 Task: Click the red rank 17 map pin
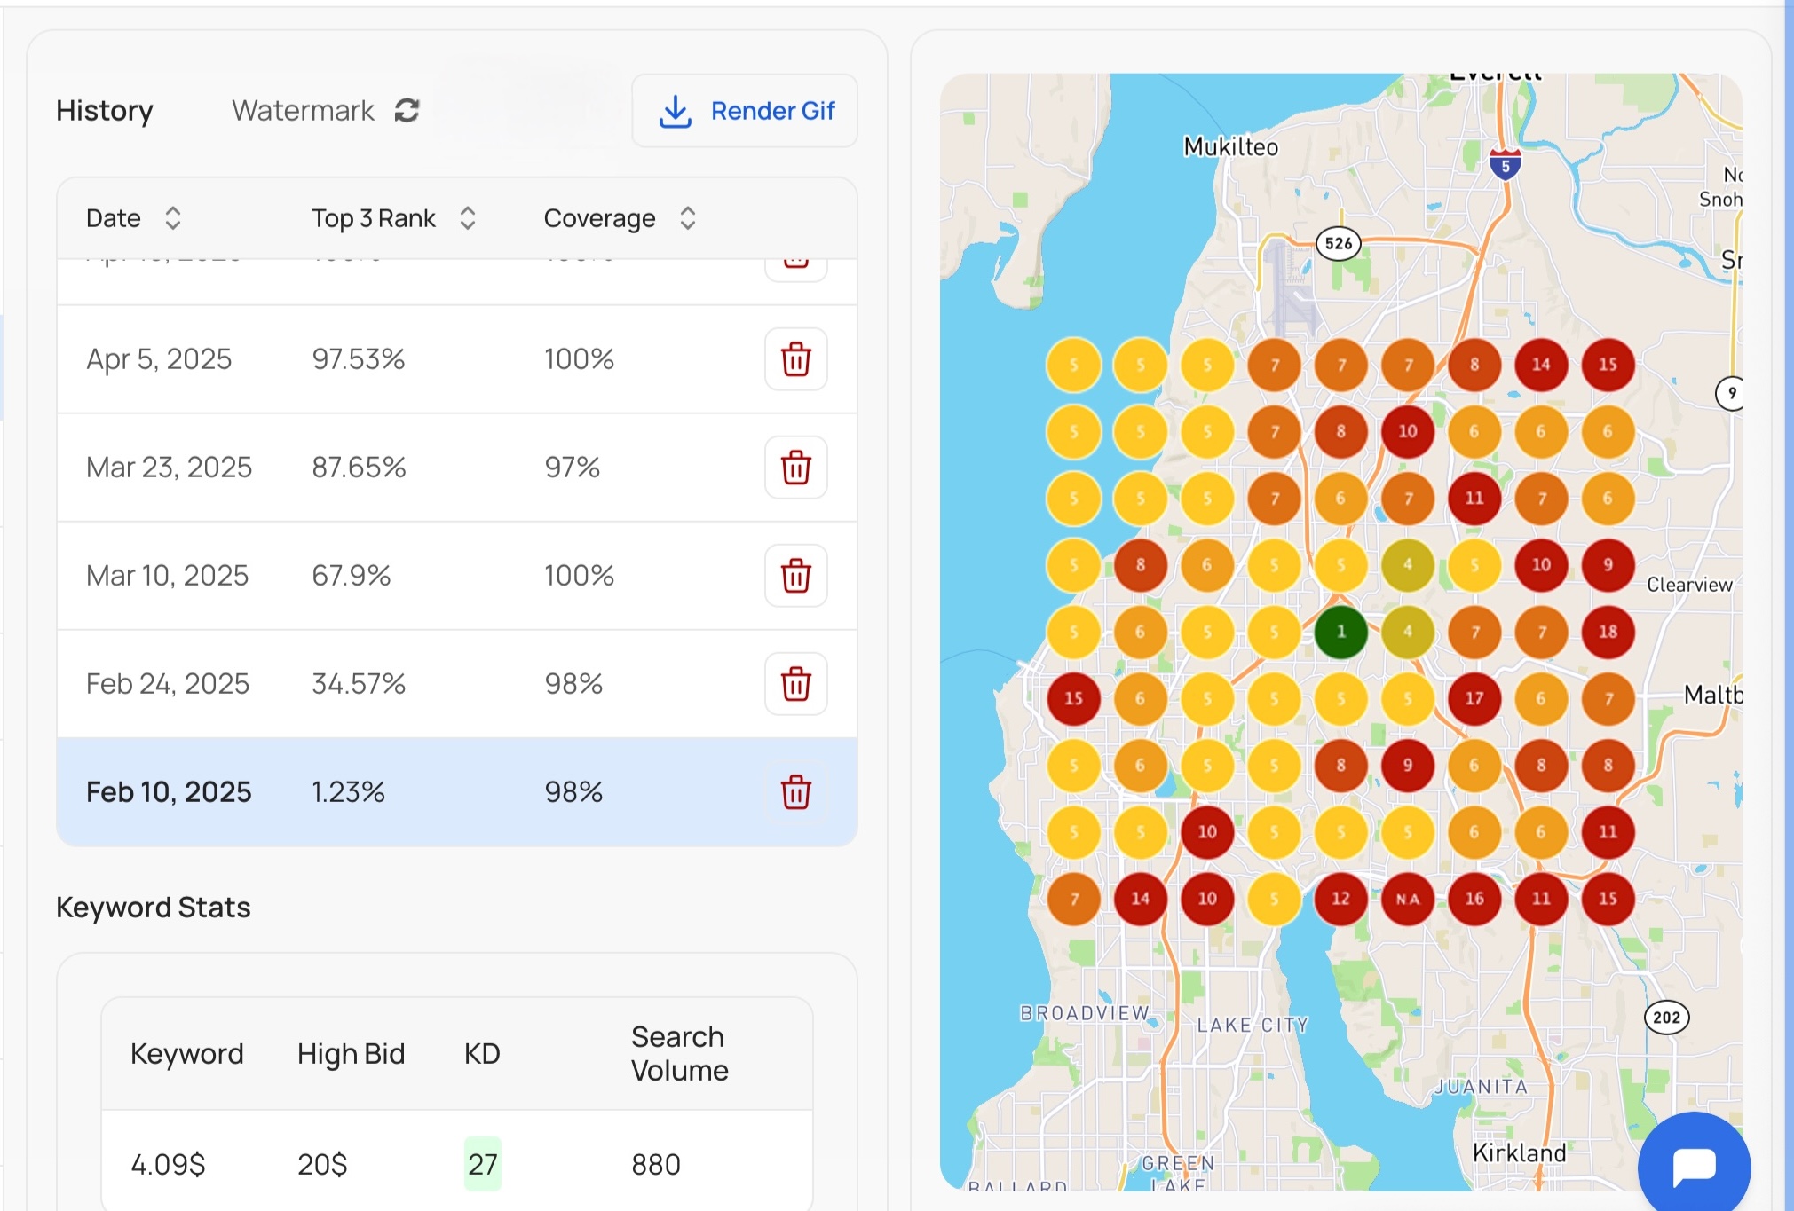[x=1474, y=698]
